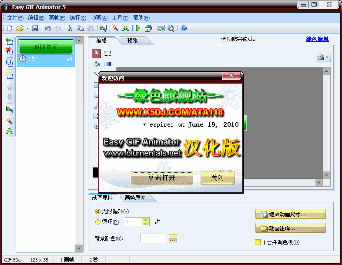The image size is (342, 265).
Task: Open the 帮助 menu
Action: click(x=141, y=18)
